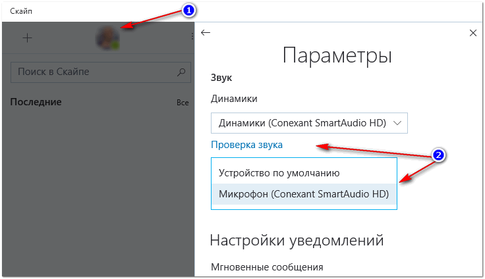485x279 pixels.
Task: Open the Динамики speakers dropdown
Action: (x=309, y=123)
